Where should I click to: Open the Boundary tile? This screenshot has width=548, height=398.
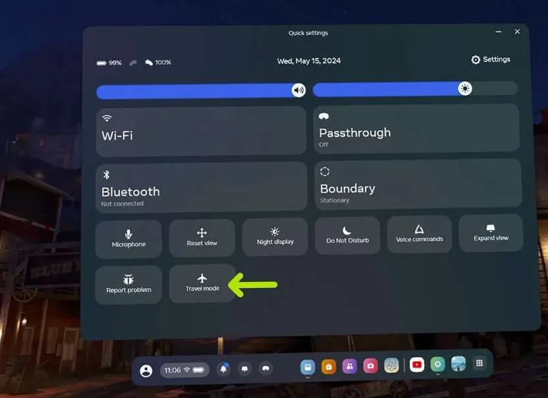418,185
